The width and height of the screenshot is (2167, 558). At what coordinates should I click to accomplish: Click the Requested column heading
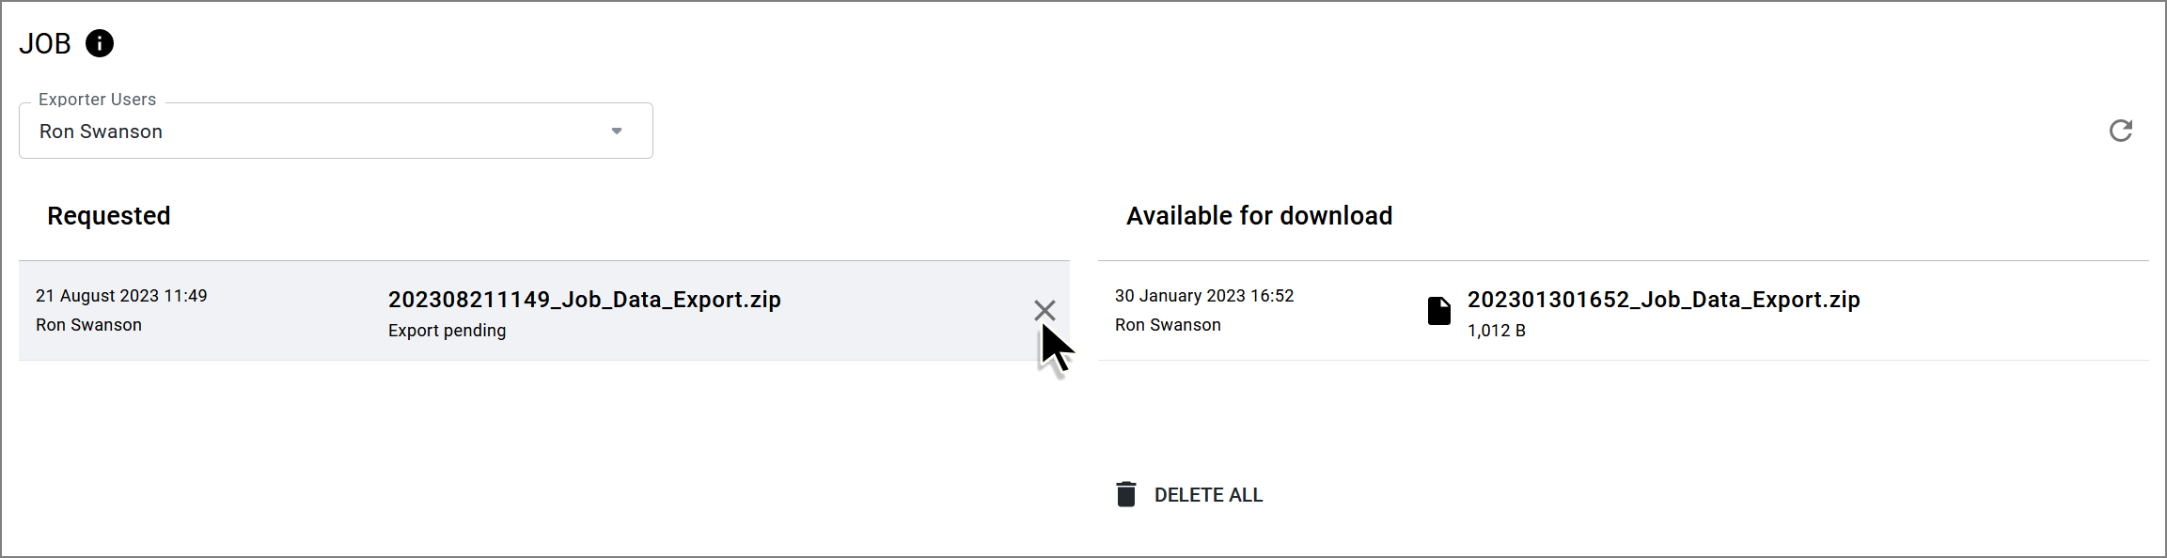[x=109, y=216]
